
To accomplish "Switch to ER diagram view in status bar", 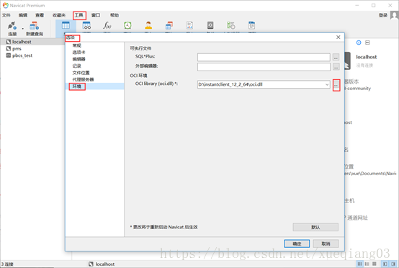I will 374,264.
